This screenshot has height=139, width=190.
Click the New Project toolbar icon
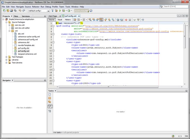pos(8,11)
